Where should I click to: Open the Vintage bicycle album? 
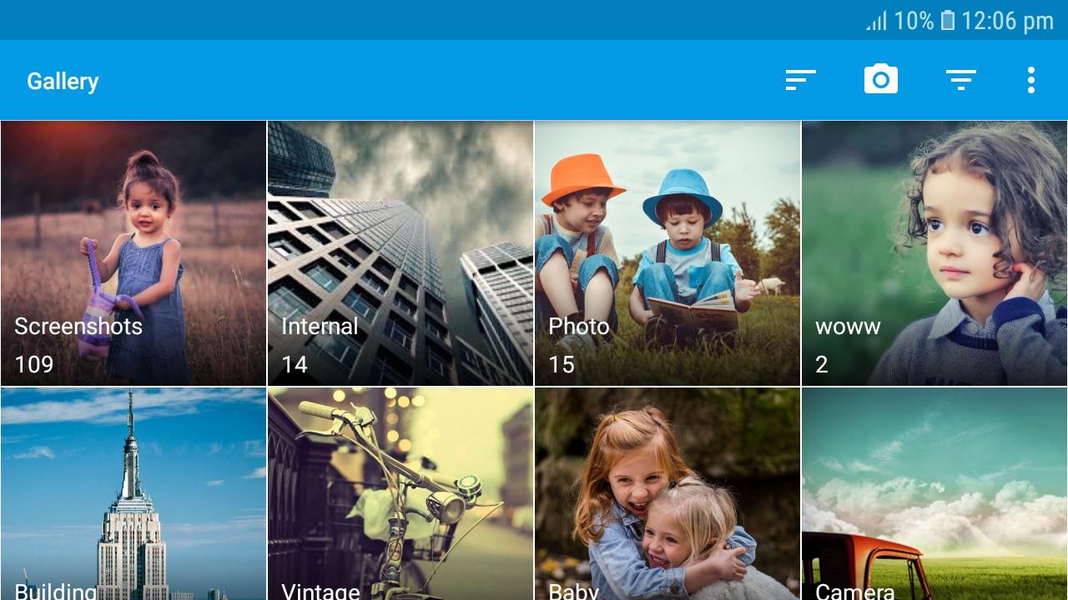pos(400,494)
